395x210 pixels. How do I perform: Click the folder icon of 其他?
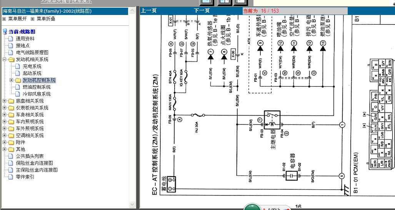click(x=11, y=149)
